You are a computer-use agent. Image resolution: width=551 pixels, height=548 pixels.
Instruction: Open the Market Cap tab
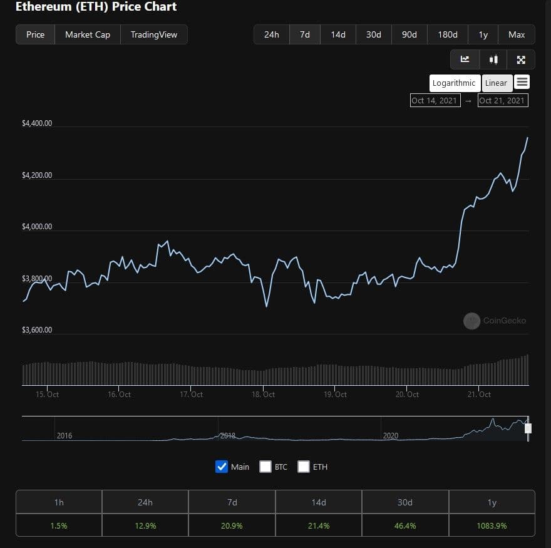click(88, 34)
